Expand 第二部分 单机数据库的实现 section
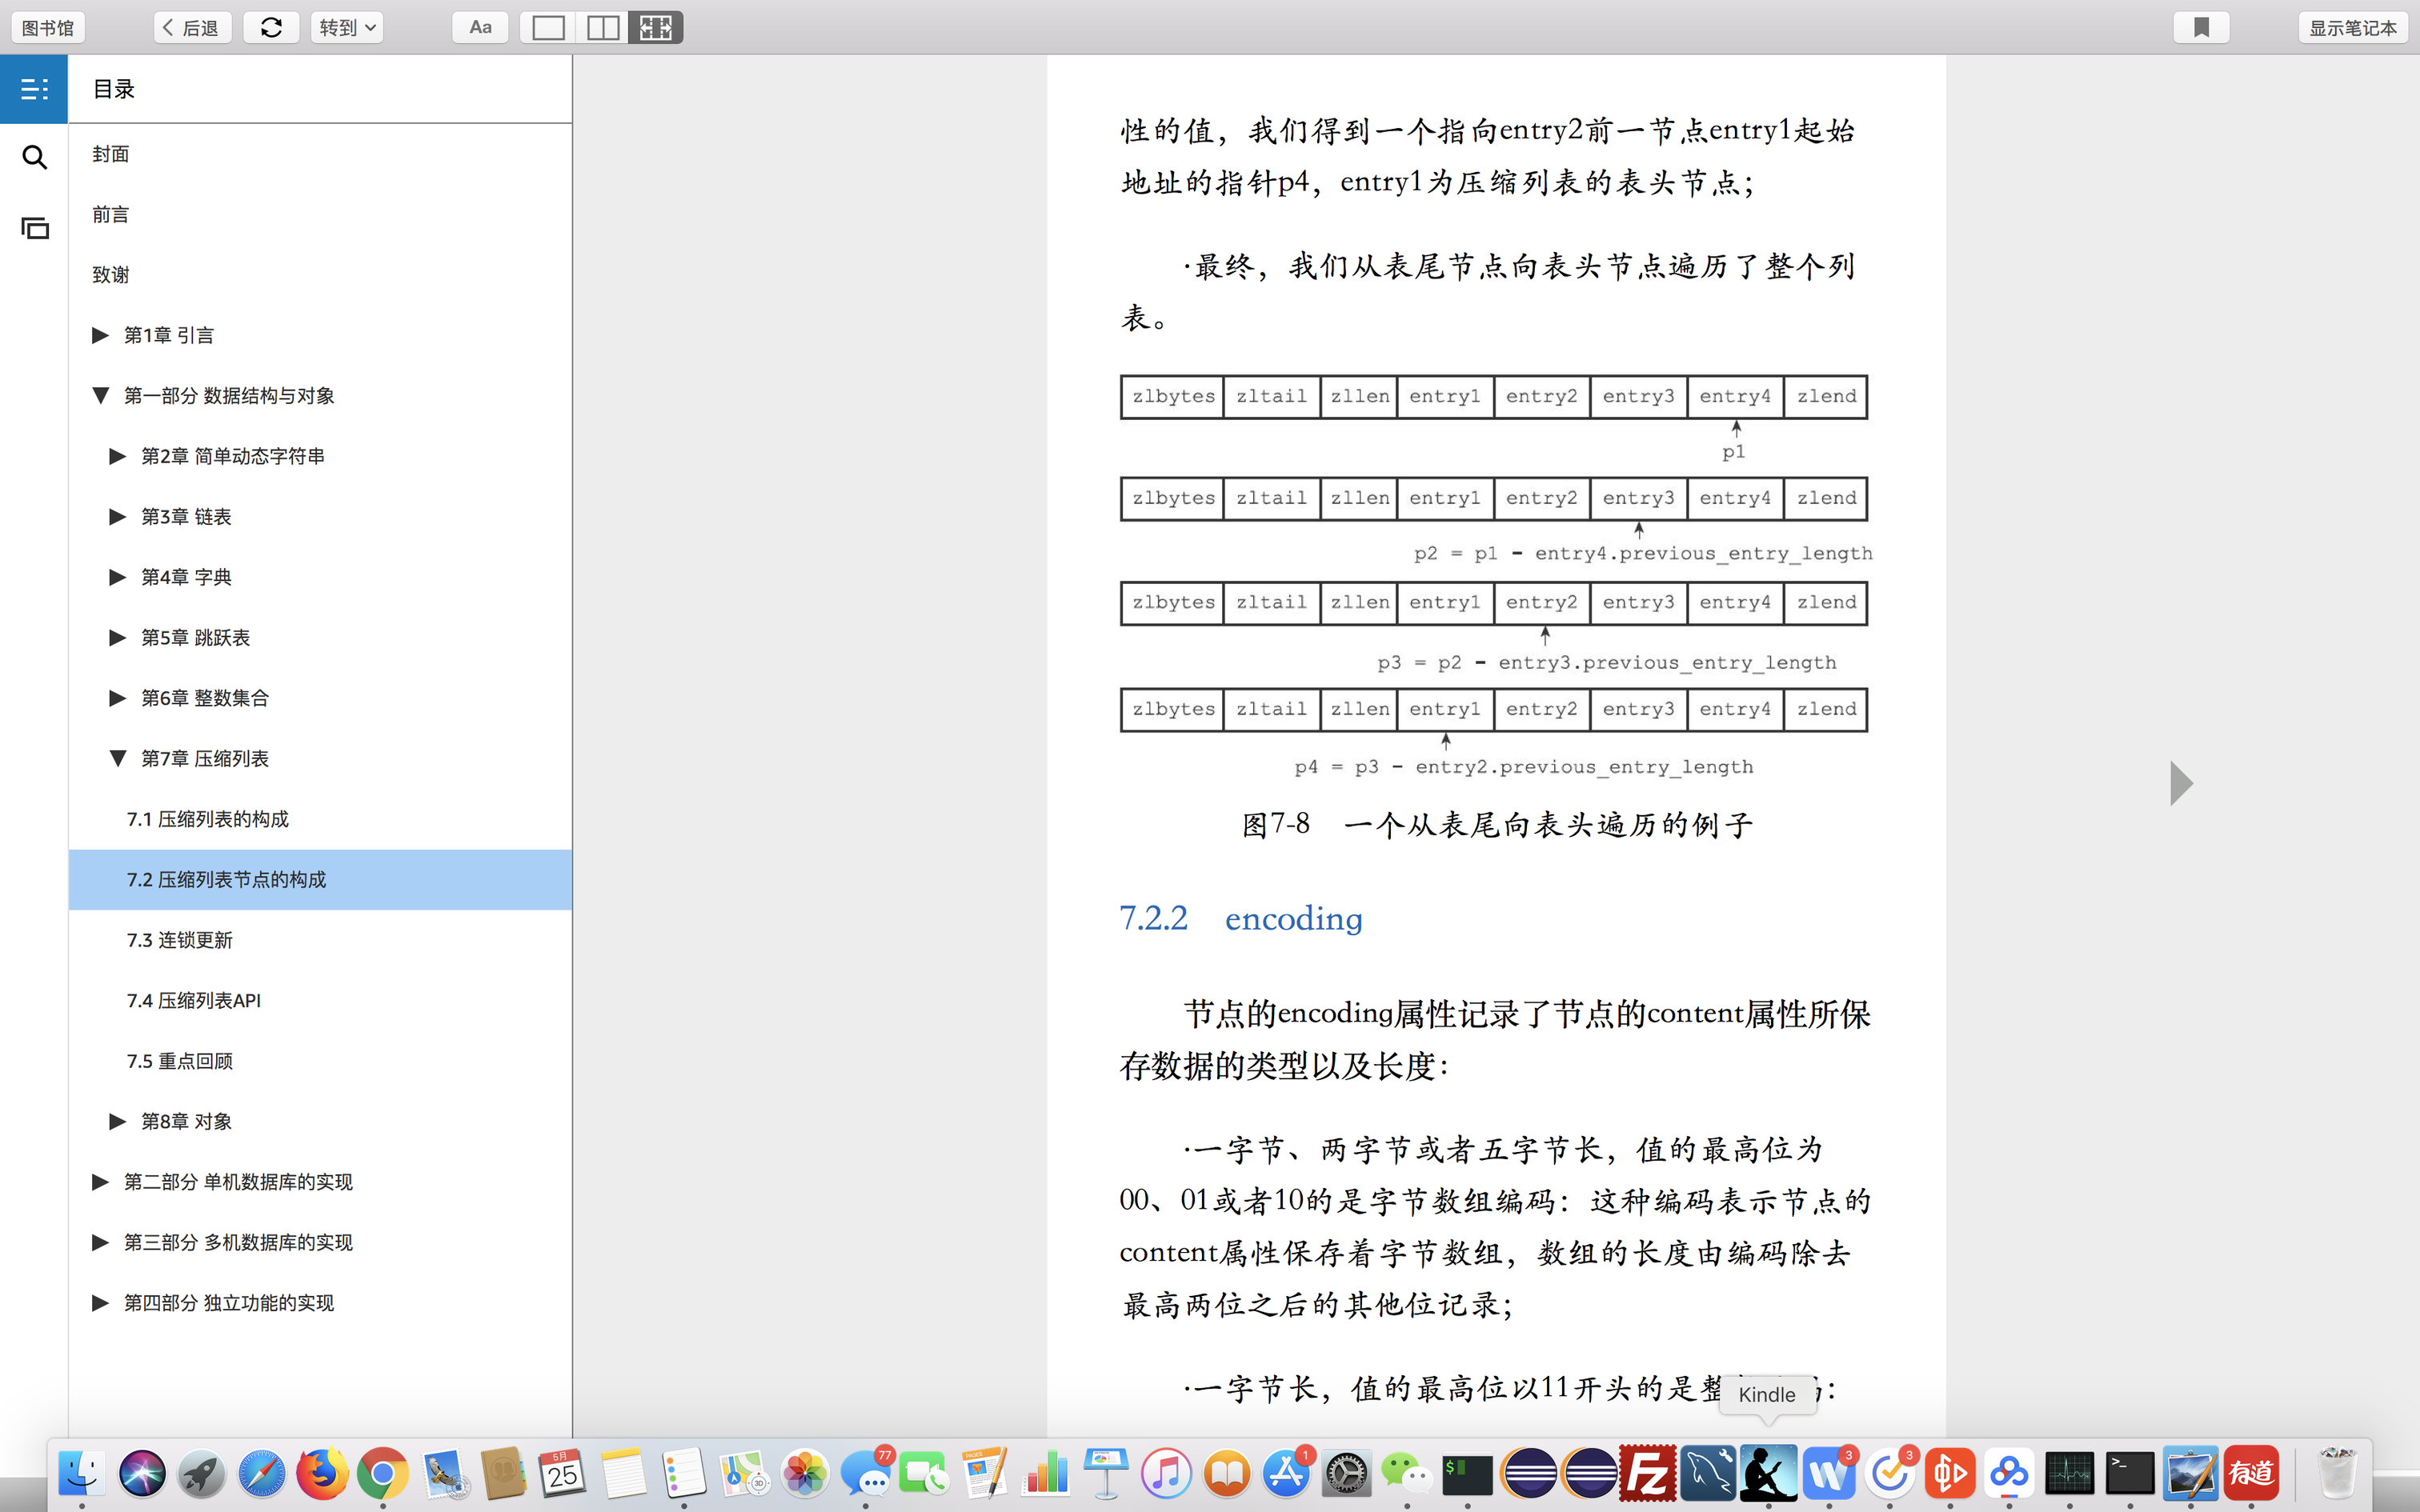2420x1512 pixels. click(x=100, y=1182)
